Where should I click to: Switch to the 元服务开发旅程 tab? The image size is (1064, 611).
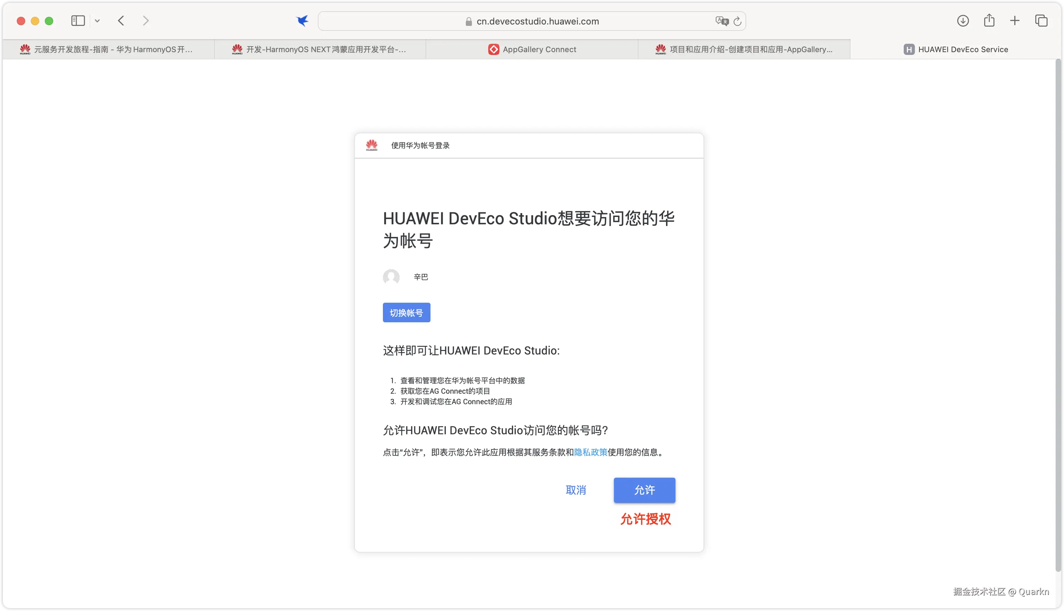coord(108,50)
